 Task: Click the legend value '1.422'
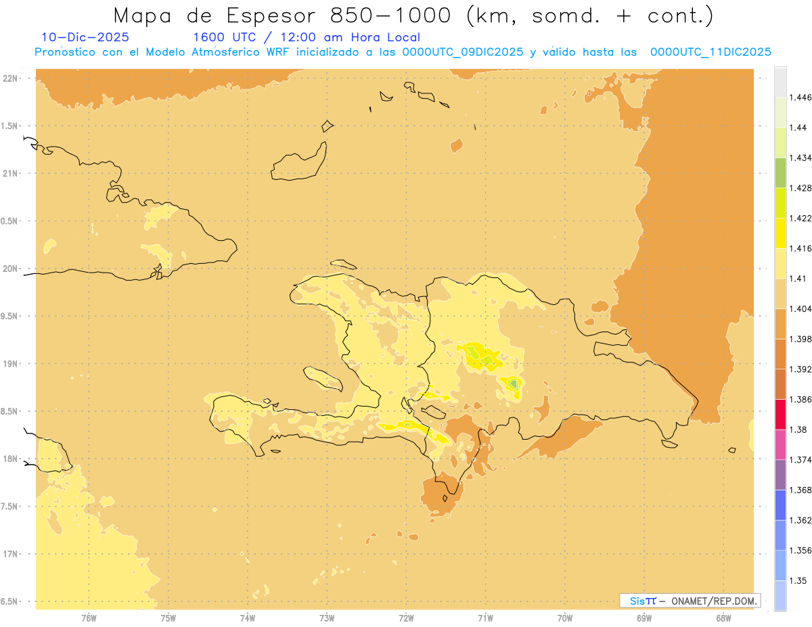[801, 218]
